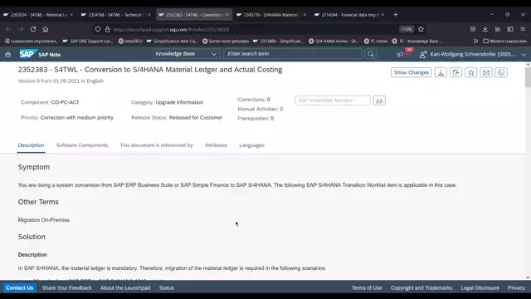Open Privacy footer link

pos(516,288)
